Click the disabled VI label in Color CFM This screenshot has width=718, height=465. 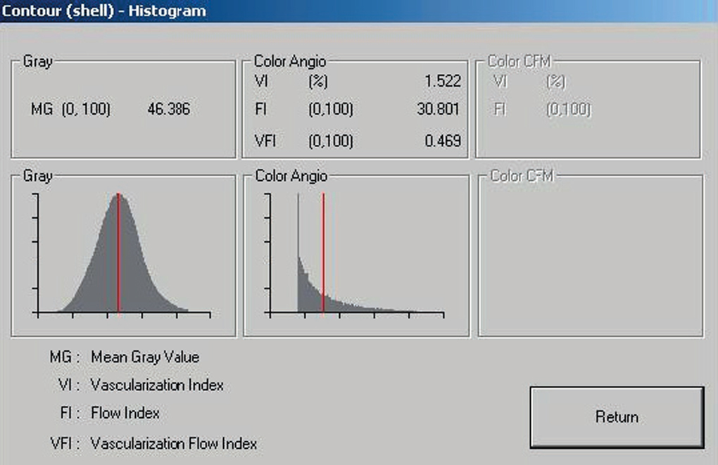[500, 81]
